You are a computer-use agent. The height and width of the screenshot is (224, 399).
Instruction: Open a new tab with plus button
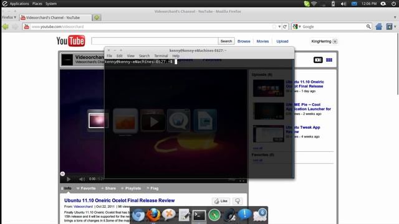coord(97,17)
